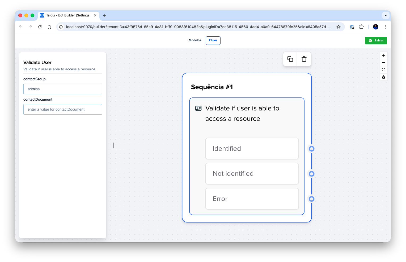The image size is (406, 262).
Task: Click the Identified output connector handle
Action: pos(311,149)
